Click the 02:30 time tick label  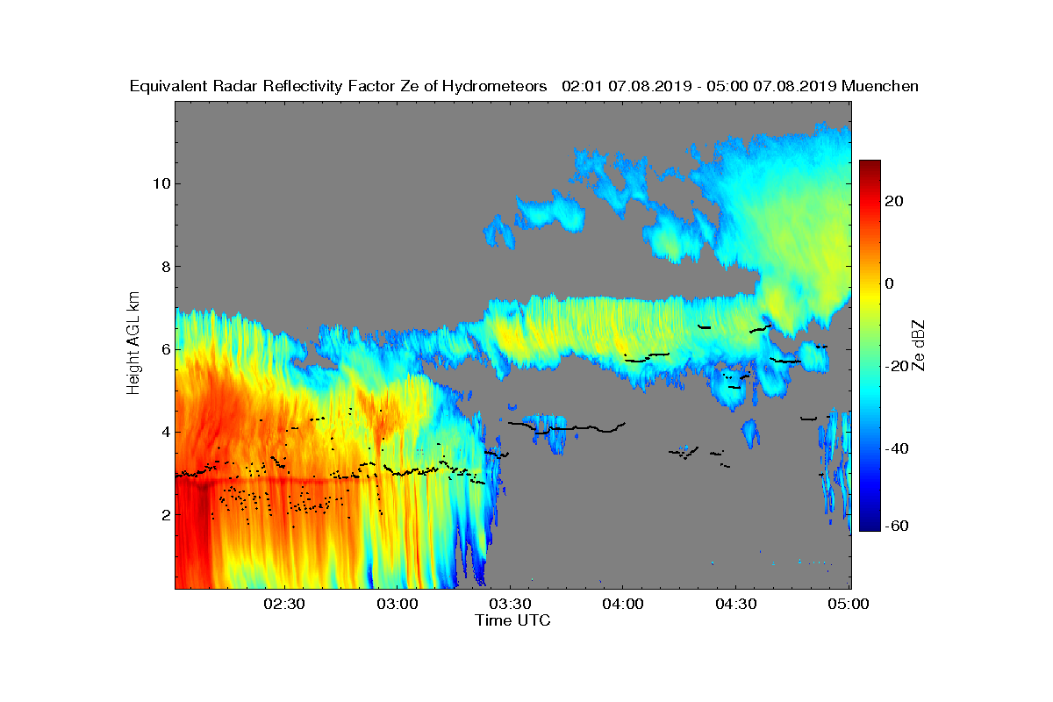pyautogui.click(x=285, y=605)
